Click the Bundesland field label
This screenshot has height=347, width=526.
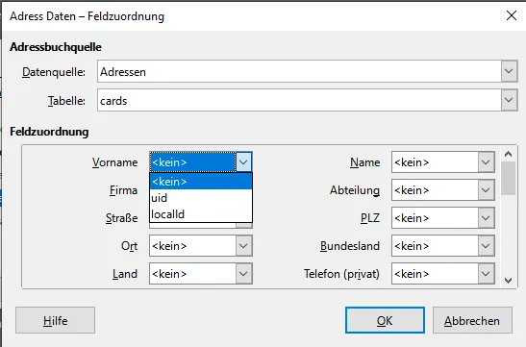[350, 246]
